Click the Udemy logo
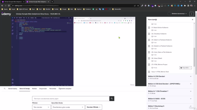The height and width of the screenshot is (110, 197). 6,14
